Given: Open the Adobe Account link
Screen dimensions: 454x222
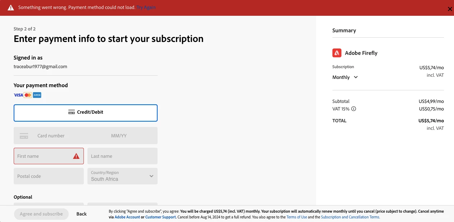Looking at the screenshot, I should click(127, 217).
